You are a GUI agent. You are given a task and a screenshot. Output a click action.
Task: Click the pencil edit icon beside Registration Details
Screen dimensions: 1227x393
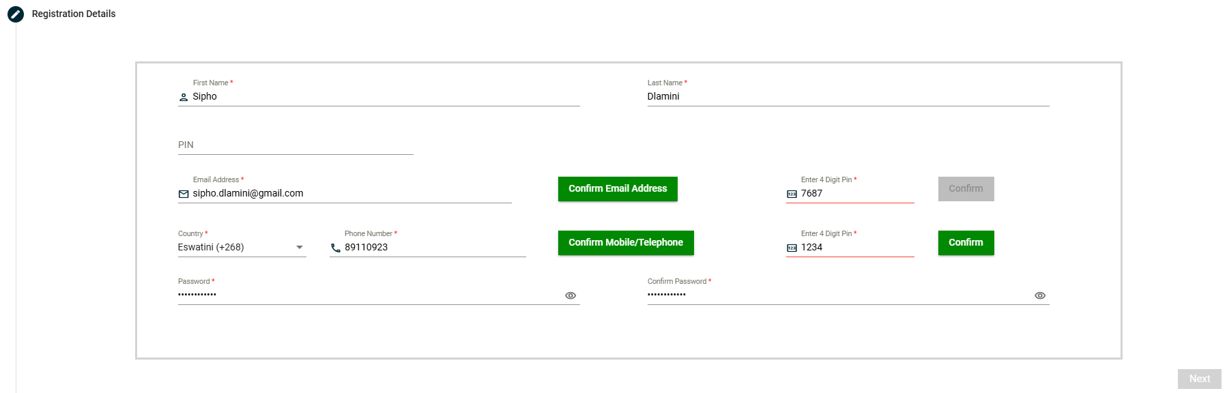[x=16, y=14]
